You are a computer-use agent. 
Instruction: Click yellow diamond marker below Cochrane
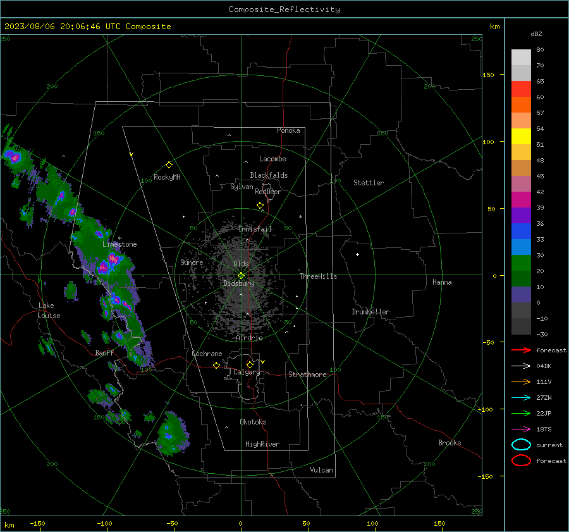[216, 365]
